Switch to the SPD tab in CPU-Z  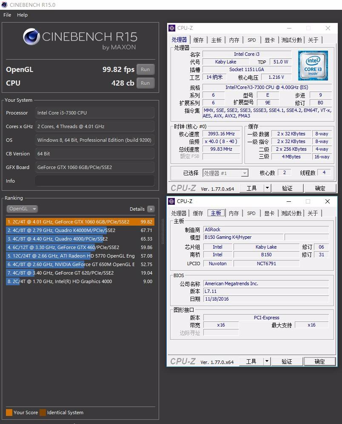(x=252, y=39)
